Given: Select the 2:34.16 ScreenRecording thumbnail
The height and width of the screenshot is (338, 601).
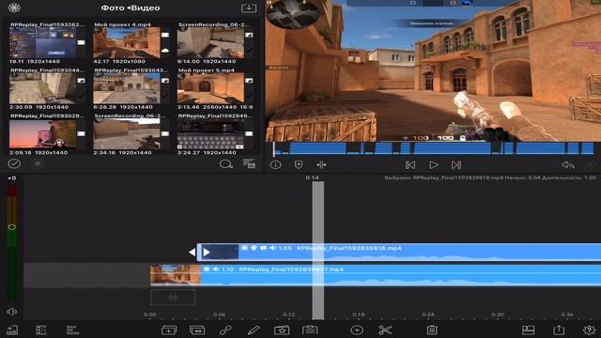Looking at the screenshot, I should pyautogui.click(x=127, y=133).
